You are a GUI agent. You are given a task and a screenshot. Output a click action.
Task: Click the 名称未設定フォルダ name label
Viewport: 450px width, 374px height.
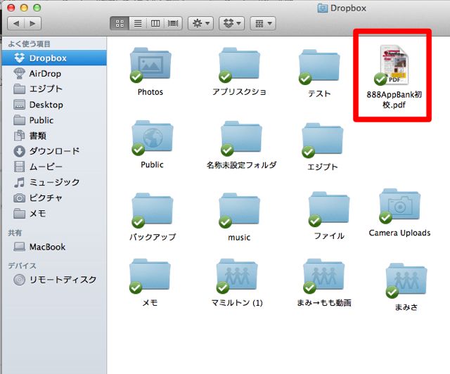(242, 165)
